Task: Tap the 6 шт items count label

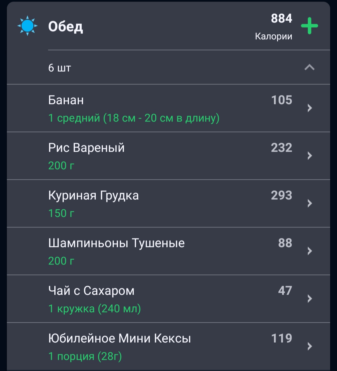Action: click(x=60, y=68)
